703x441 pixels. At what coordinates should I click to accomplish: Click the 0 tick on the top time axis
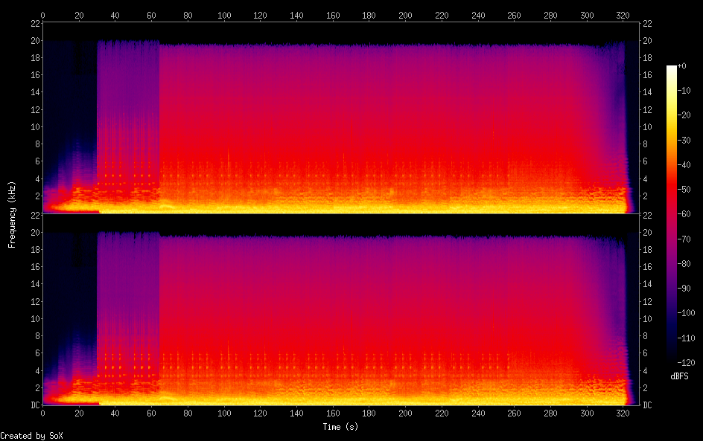point(42,15)
